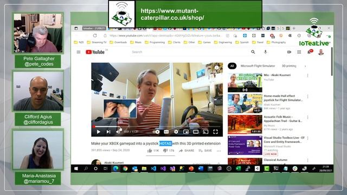Screen dimensions: 347x195
Task: Toggle theater mode
Action: (x=196, y=132)
